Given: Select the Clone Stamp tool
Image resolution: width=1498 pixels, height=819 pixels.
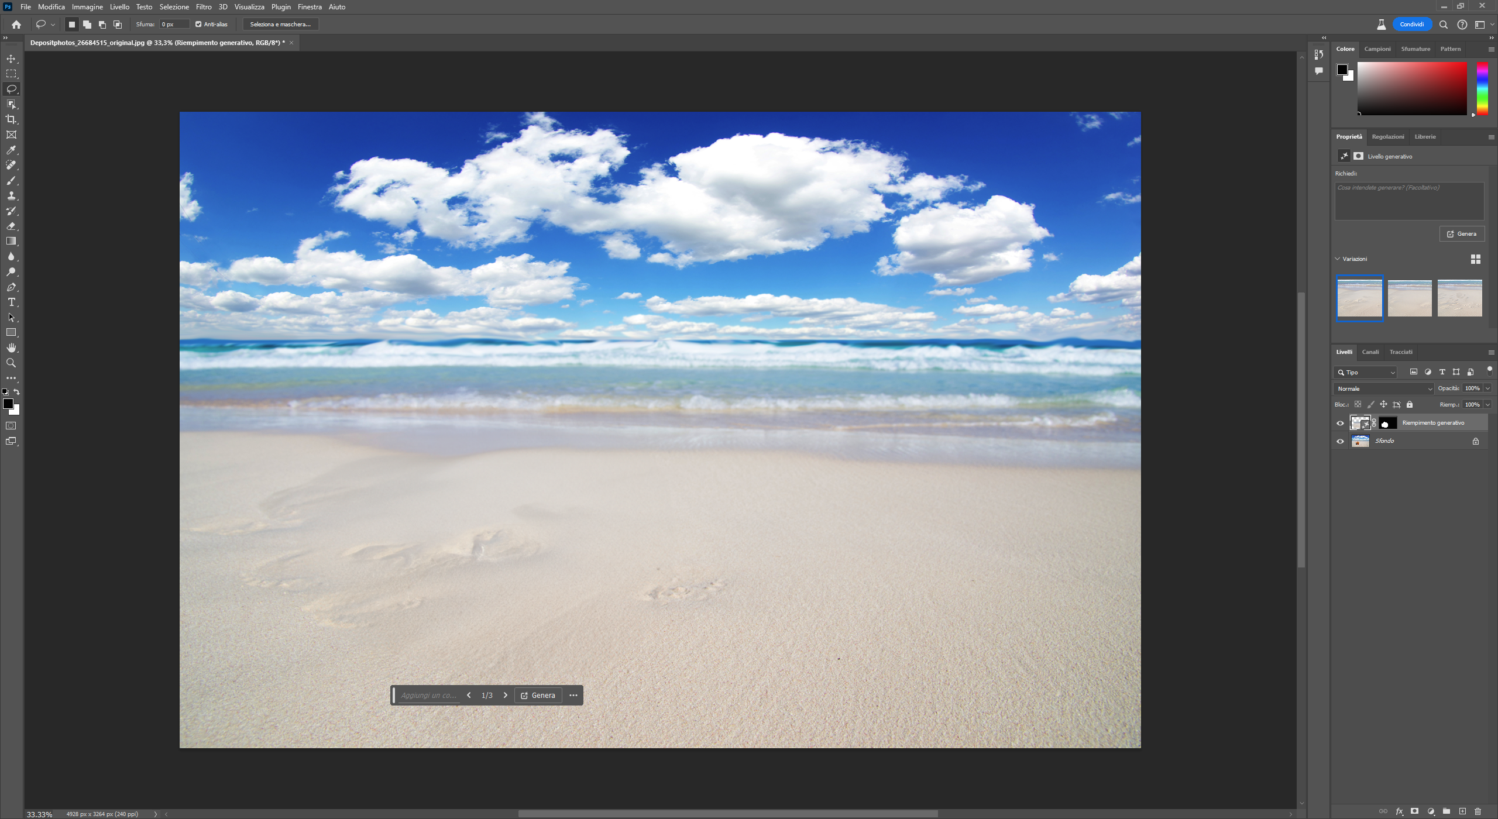Looking at the screenshot, I should (x=11, y=196).
